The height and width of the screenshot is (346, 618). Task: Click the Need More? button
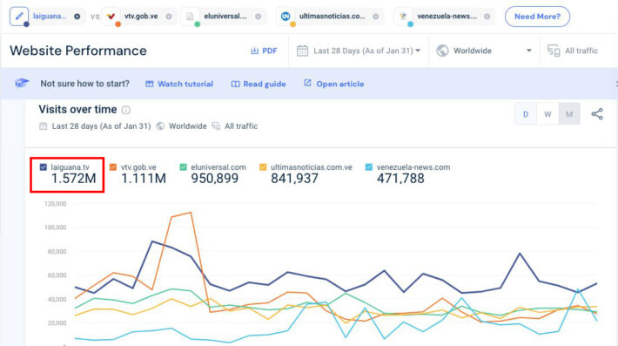click(537, 17)
